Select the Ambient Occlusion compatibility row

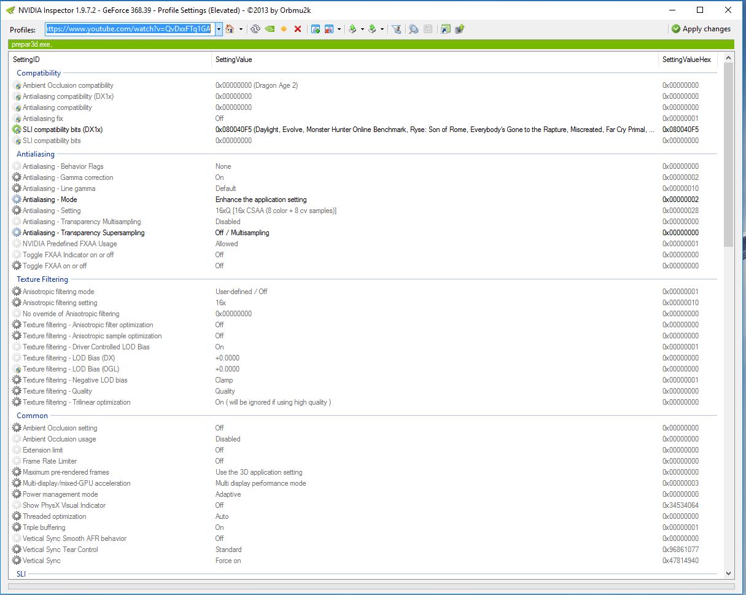tap(363, 85)
